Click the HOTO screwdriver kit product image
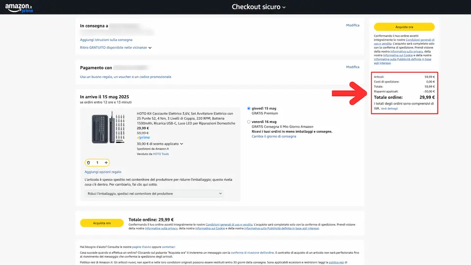The height and width of the screenshot is (265, 471). (x=108, y=128)
